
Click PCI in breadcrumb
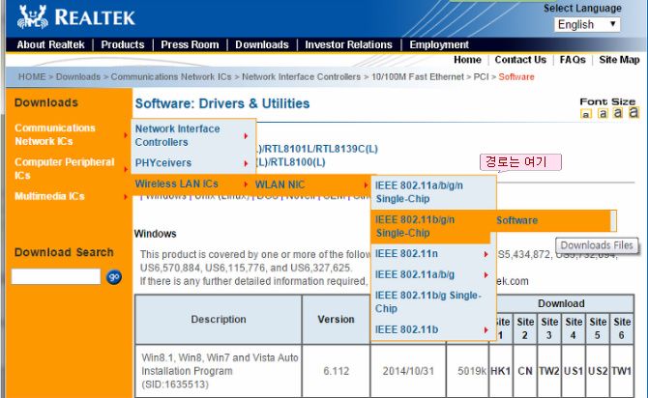(x=481, y=76)
